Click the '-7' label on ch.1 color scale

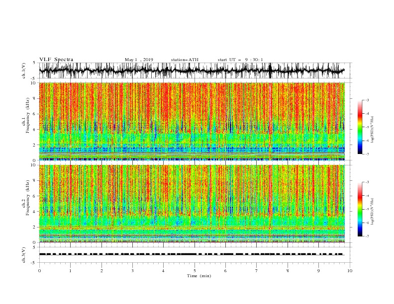click(367, 154)
